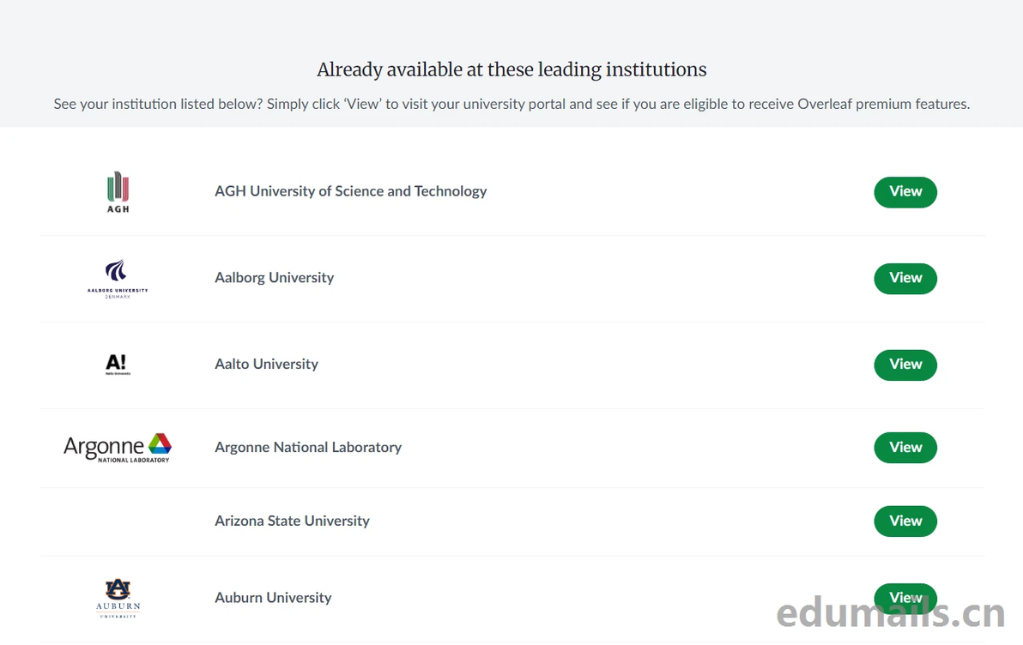Select View for Arizona State University
This screenshot has width=1023, height=645.
point(905,521)
